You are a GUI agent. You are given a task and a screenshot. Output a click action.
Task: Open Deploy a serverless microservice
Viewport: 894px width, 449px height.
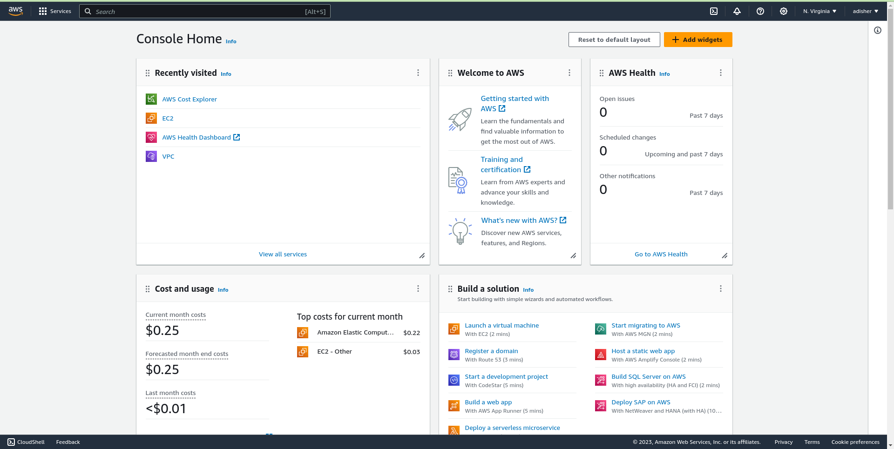pos(512,428)
